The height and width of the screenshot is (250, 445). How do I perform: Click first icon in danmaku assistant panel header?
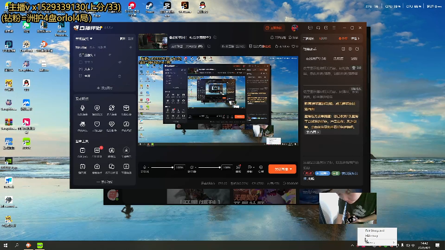(x=343, y=49)
